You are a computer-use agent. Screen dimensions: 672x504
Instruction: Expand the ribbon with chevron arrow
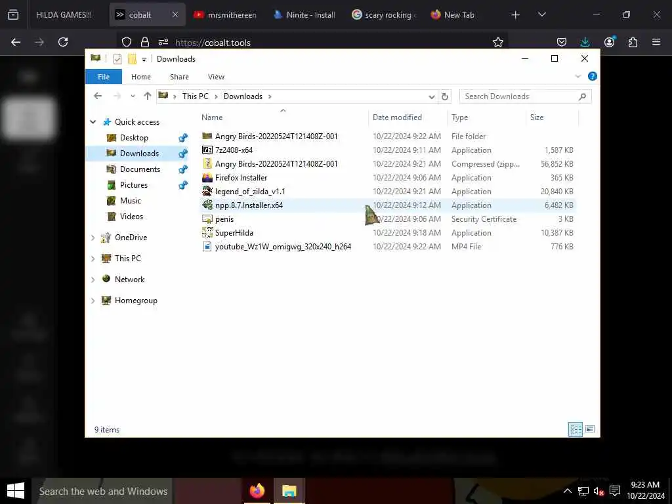pyautogui.click(x=577, y=76)
